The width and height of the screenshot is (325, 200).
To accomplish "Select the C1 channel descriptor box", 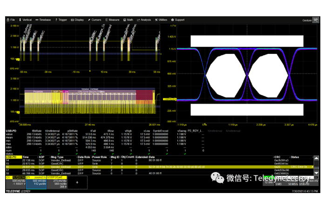I will [x=14, y=182].
